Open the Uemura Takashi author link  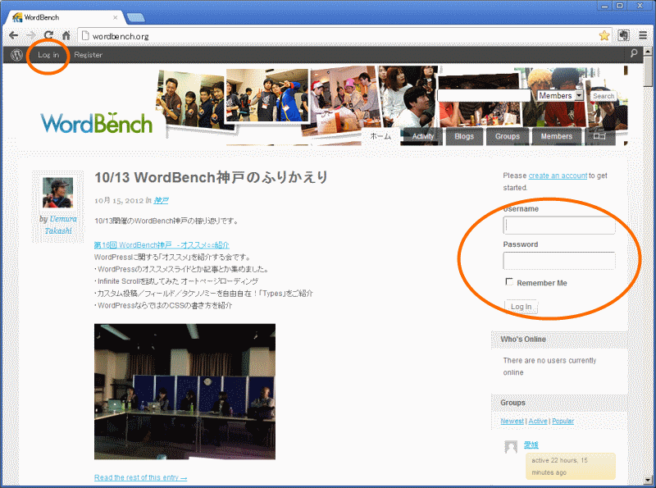(61, 225)
